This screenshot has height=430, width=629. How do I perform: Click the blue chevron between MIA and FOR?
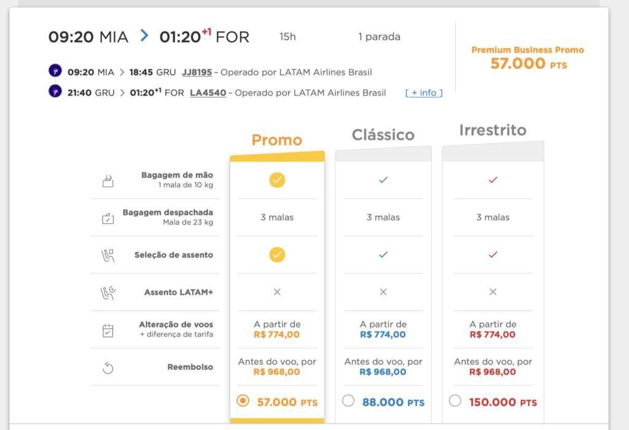(144, 35)
